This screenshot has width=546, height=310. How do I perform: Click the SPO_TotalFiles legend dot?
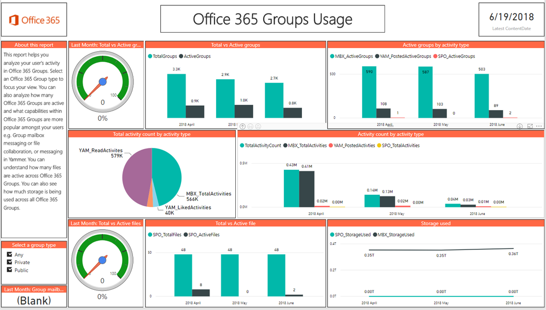point(150,235)
